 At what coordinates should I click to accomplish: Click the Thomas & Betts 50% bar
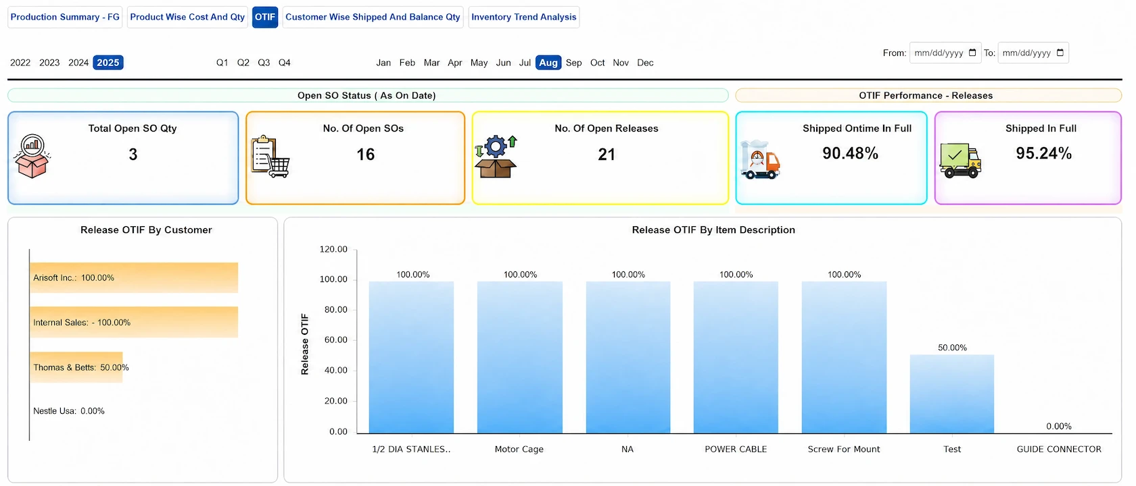tap(76, 367)
